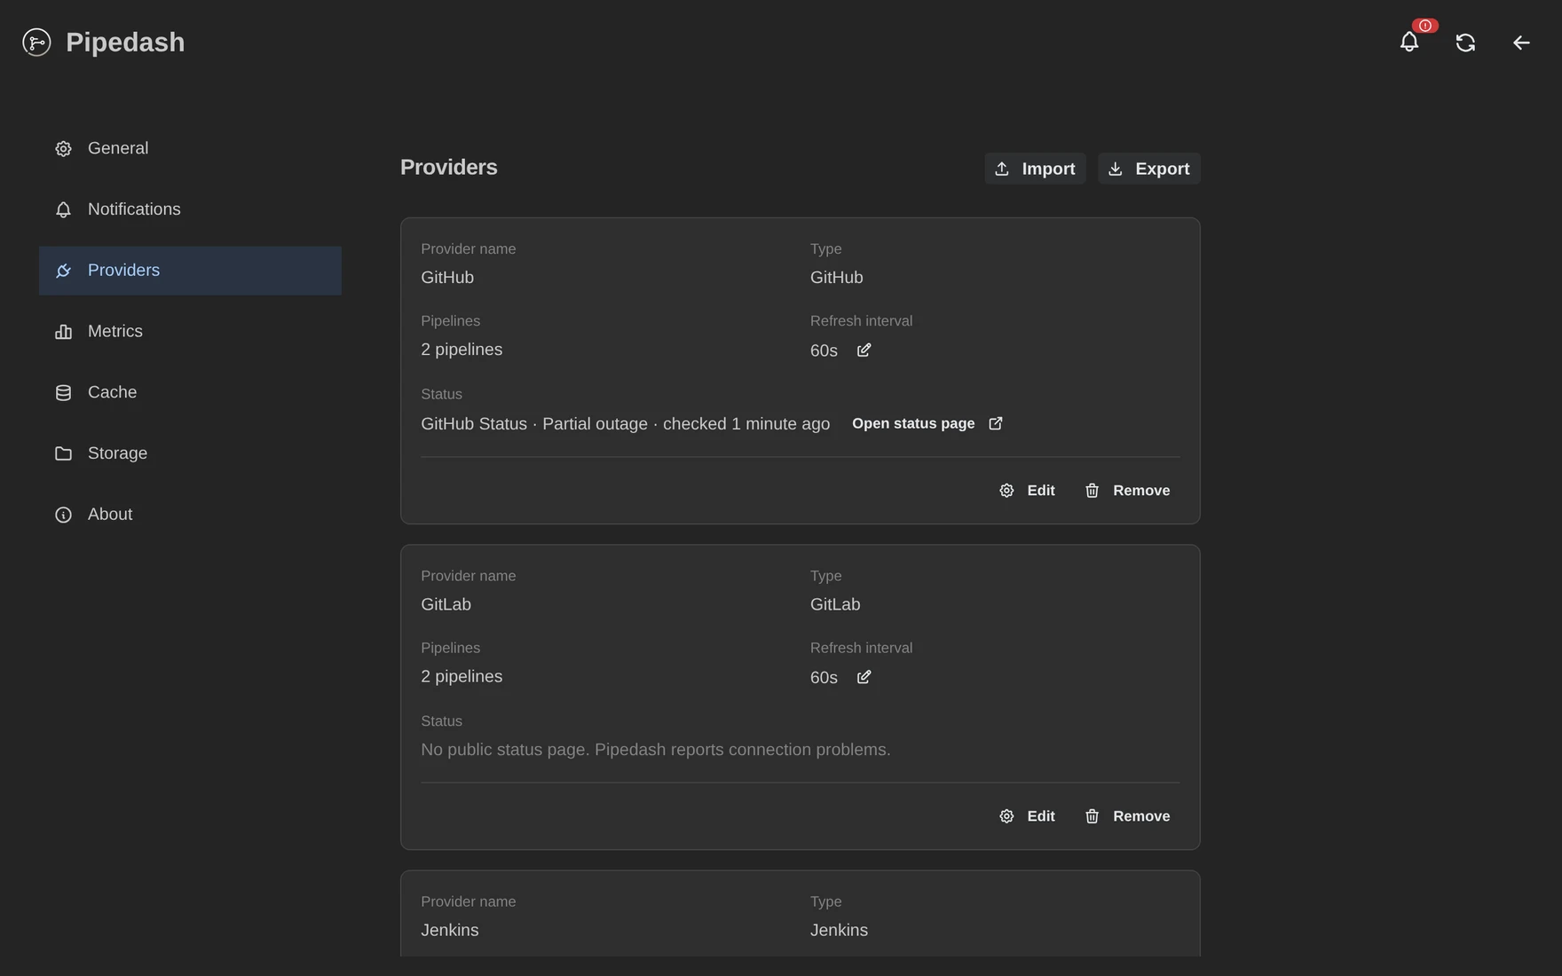Click the Export providers button
The width and height of the screenshot is (1562, 976).
click(1148, 169)
